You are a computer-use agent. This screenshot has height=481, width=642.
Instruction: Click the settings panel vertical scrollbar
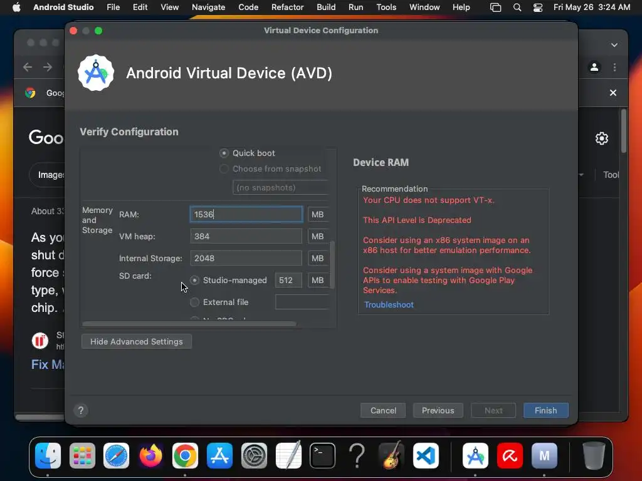(332, 265)
